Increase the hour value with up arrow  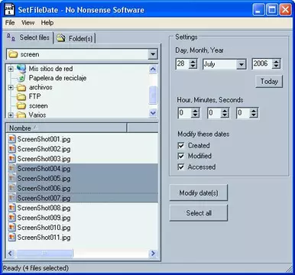pos(196,111)
